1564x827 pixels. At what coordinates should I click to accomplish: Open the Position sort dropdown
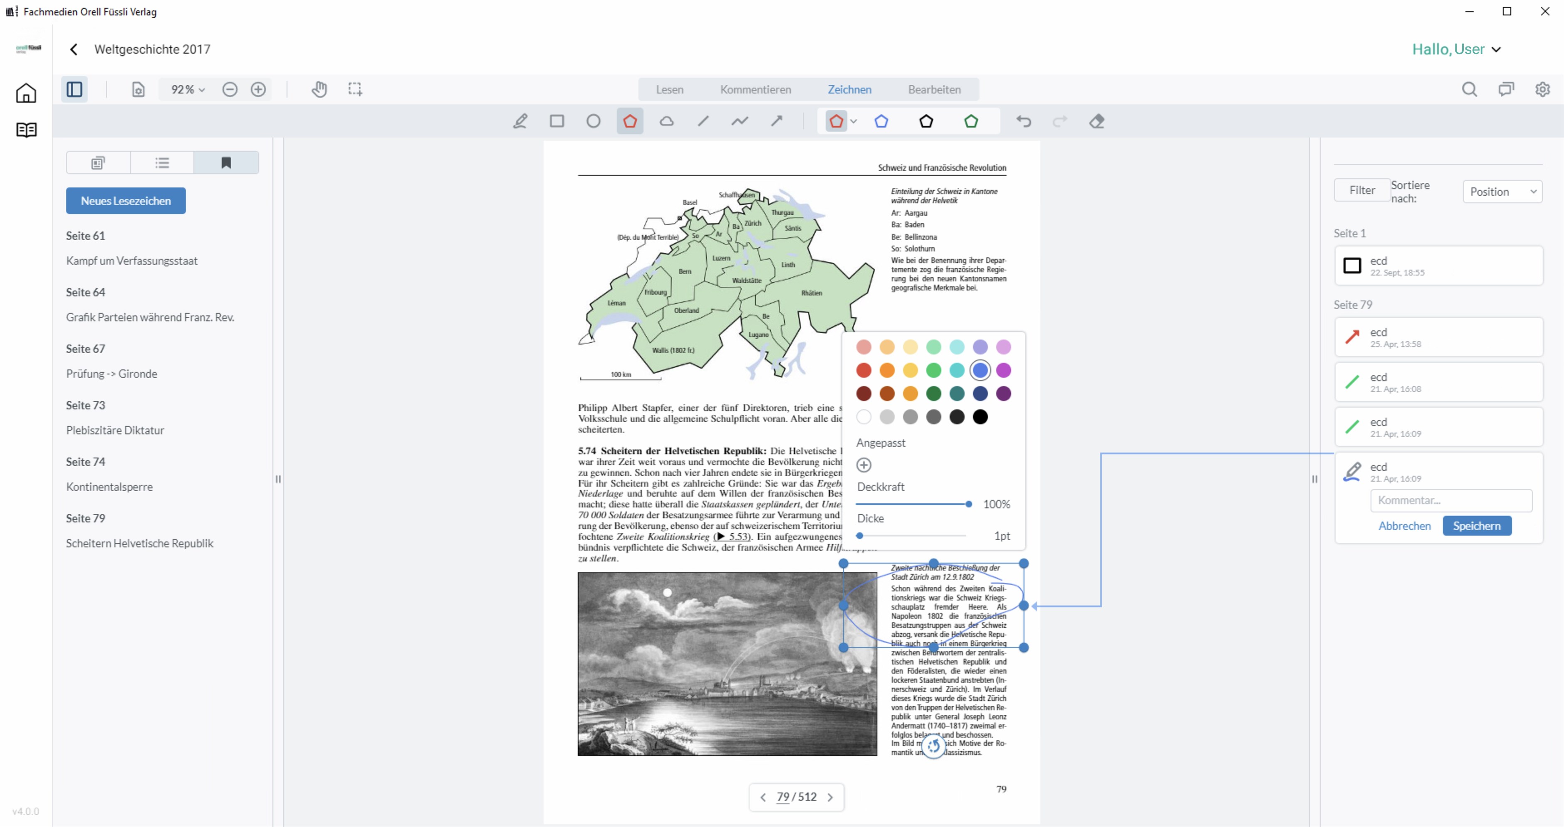(x=1502, y=192)
